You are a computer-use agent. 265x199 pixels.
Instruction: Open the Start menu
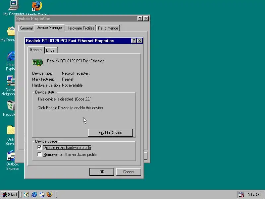[10, 195]
